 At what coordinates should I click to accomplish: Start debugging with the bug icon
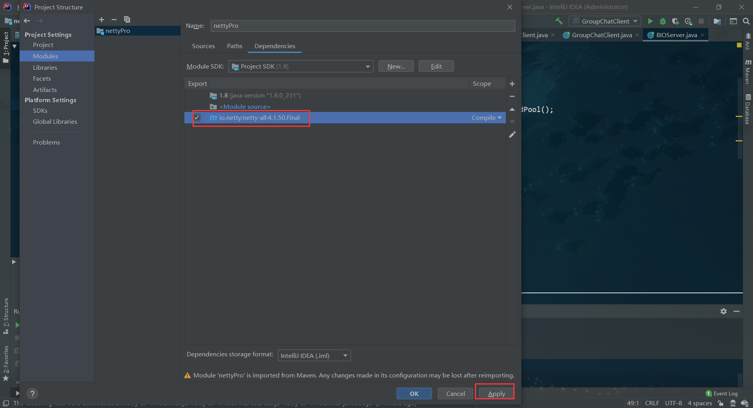coord(663,21)
